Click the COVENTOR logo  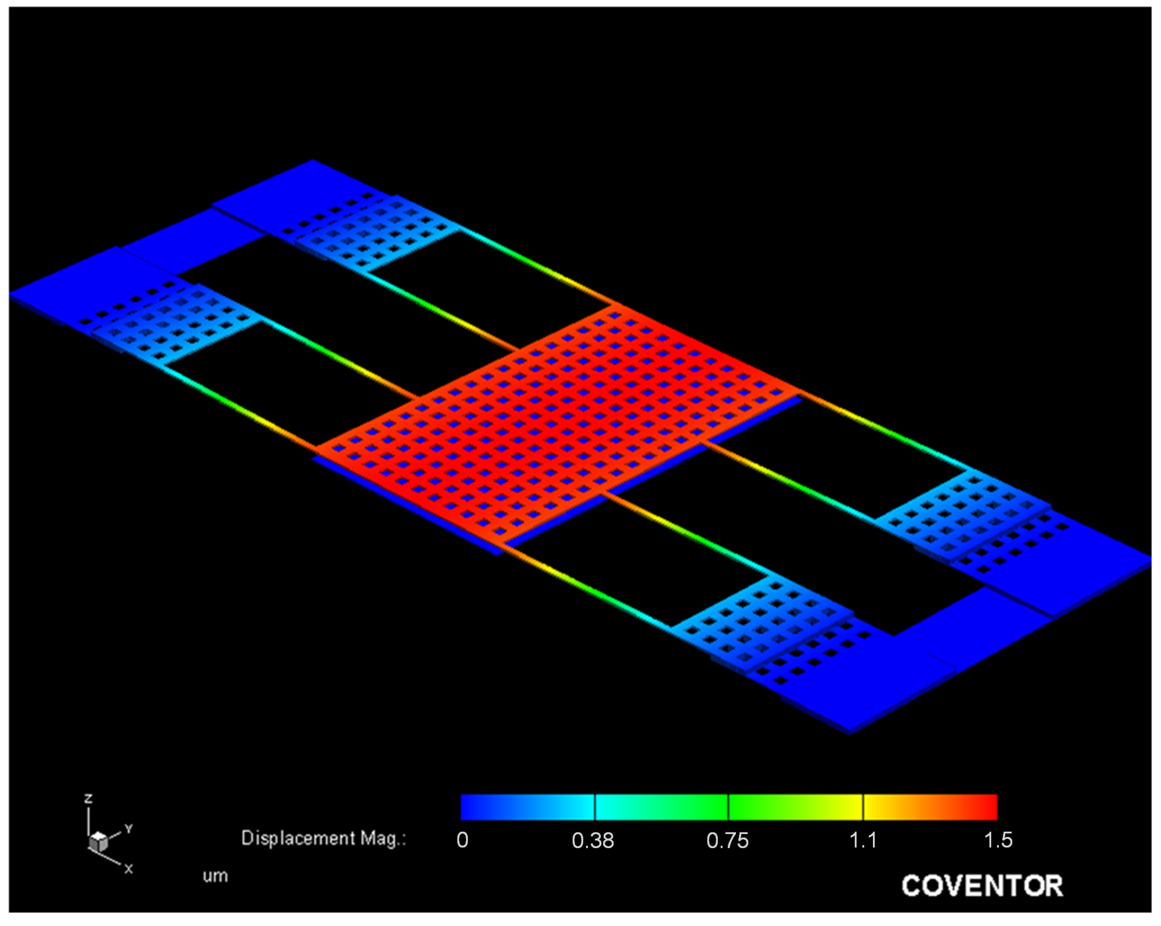[x=982, y=886]
